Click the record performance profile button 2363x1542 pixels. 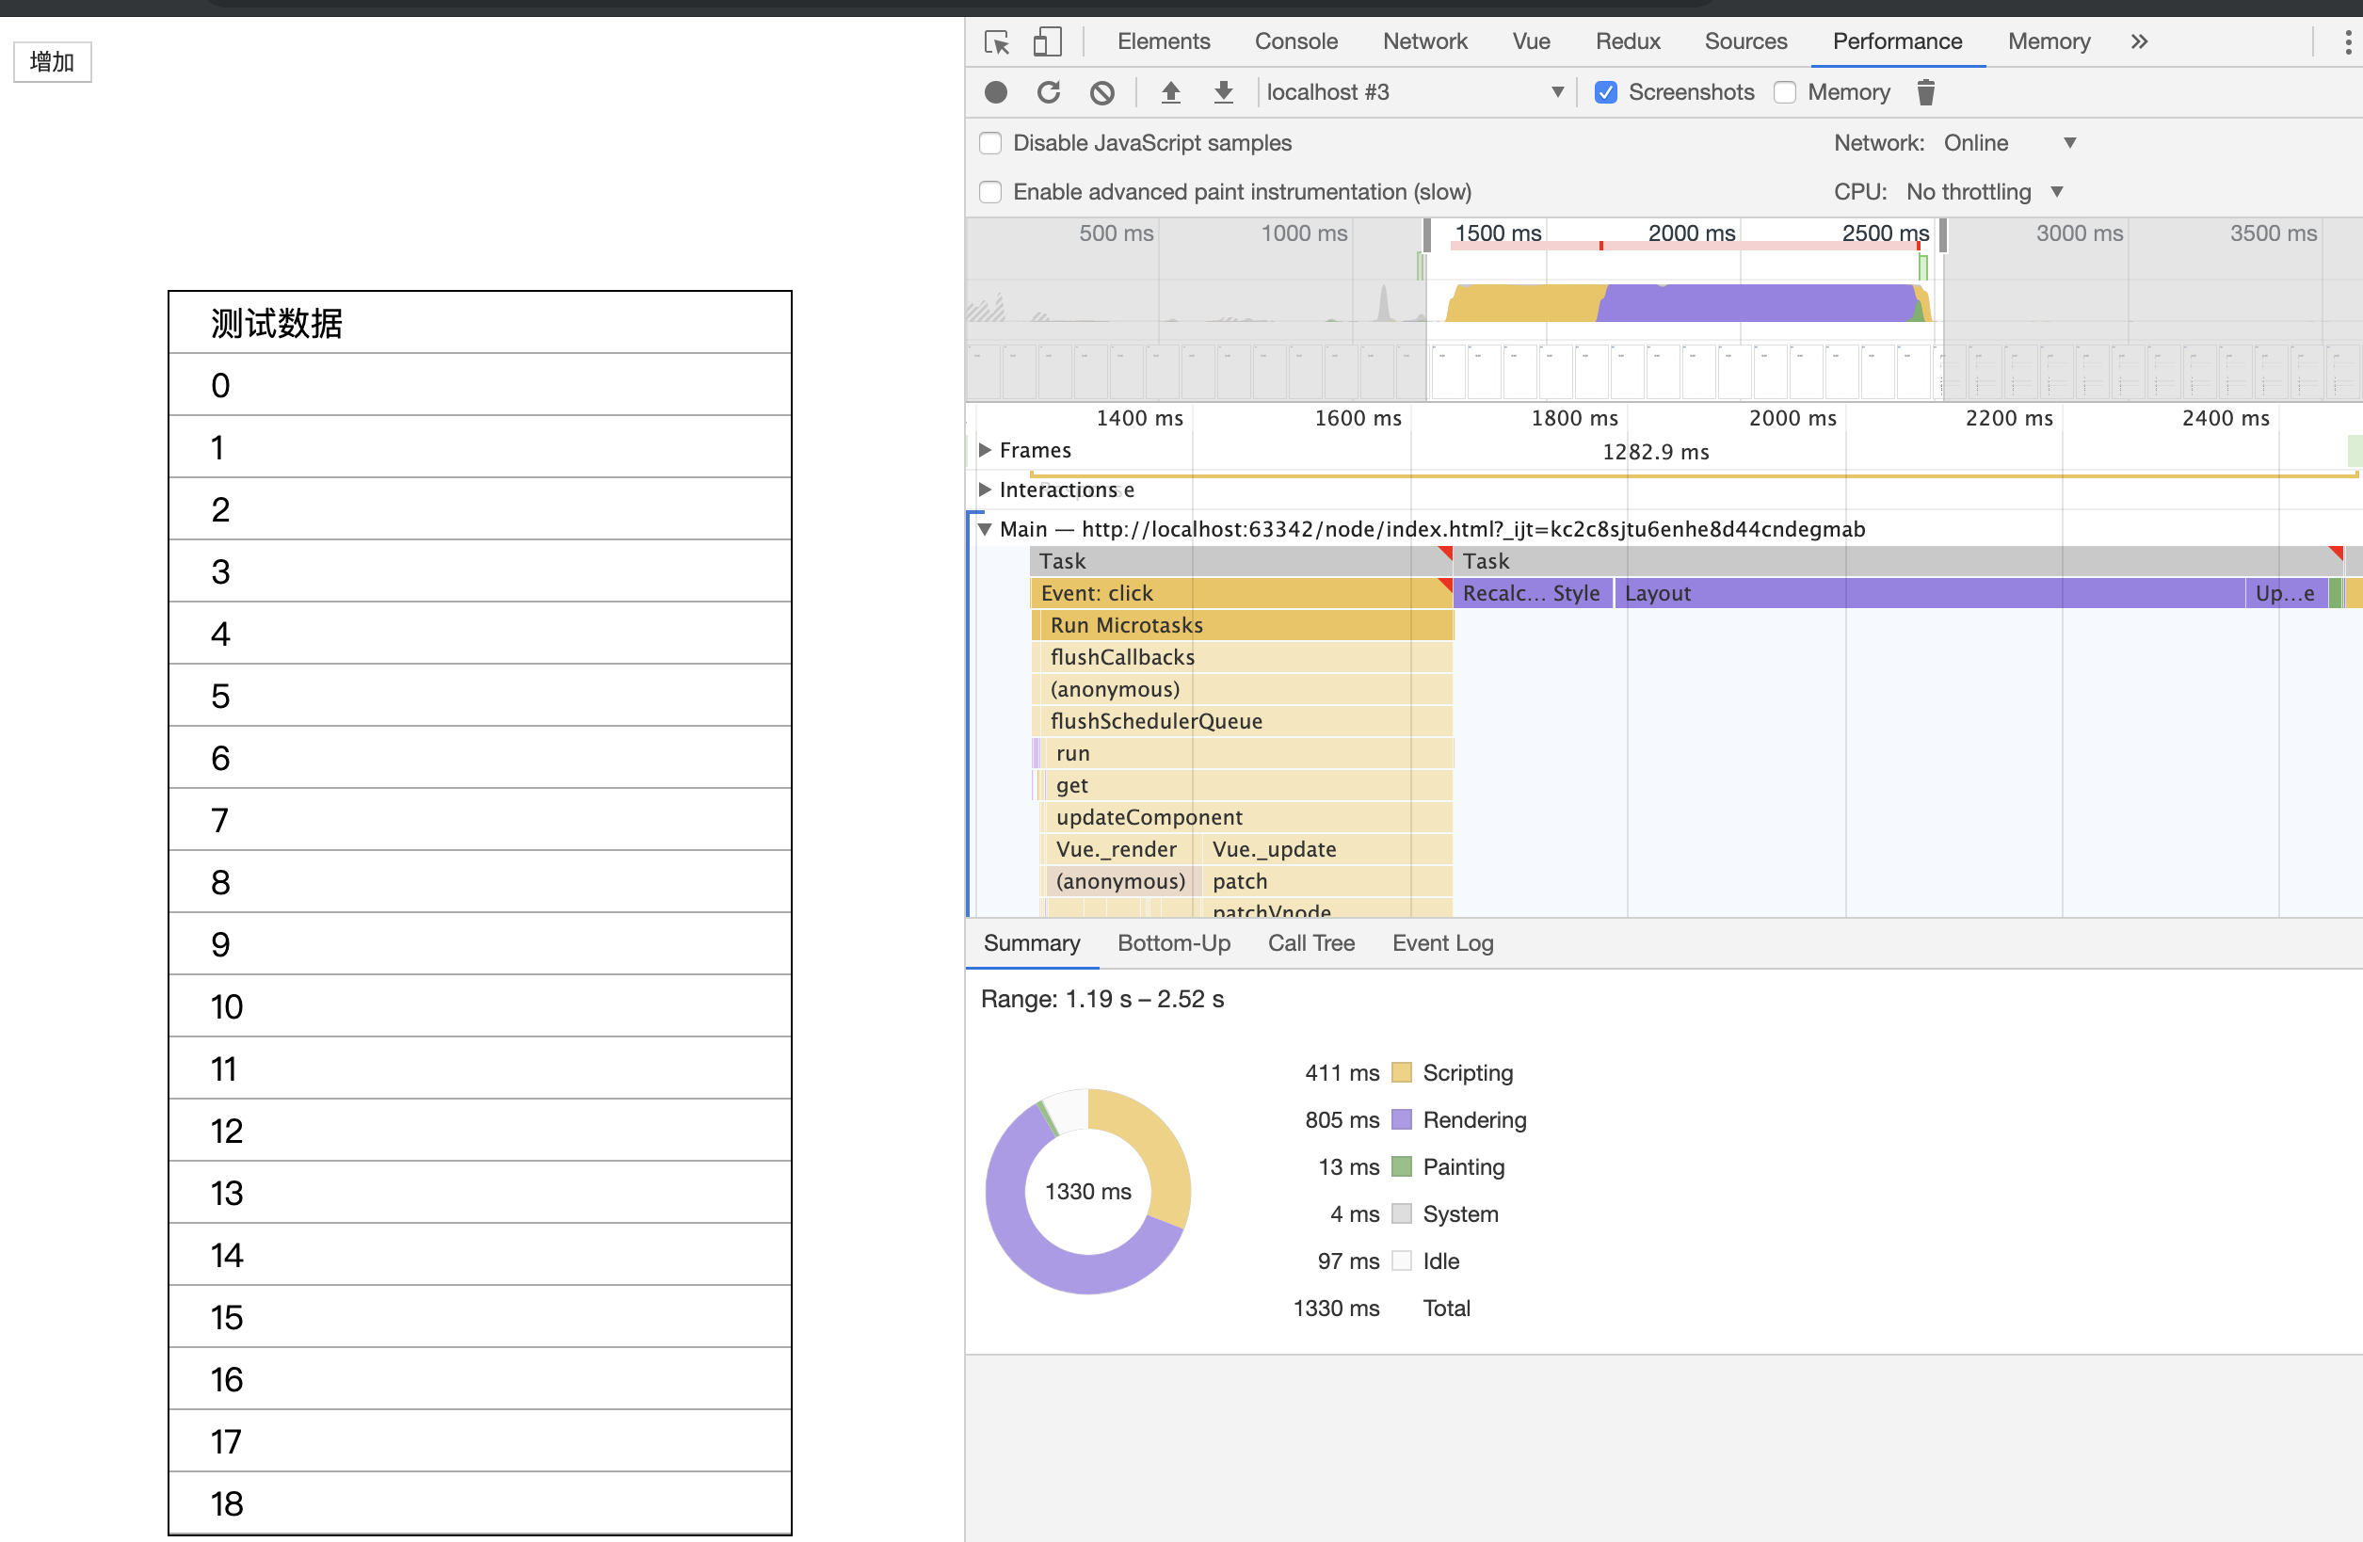coord(996,92)
